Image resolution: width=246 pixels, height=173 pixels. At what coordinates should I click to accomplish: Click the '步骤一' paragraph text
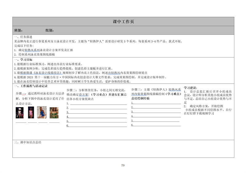point(40,99)
